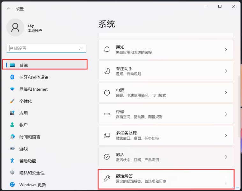Click the magnifier search icon in the search box
242x191 pixels.
tap(81, 48)
